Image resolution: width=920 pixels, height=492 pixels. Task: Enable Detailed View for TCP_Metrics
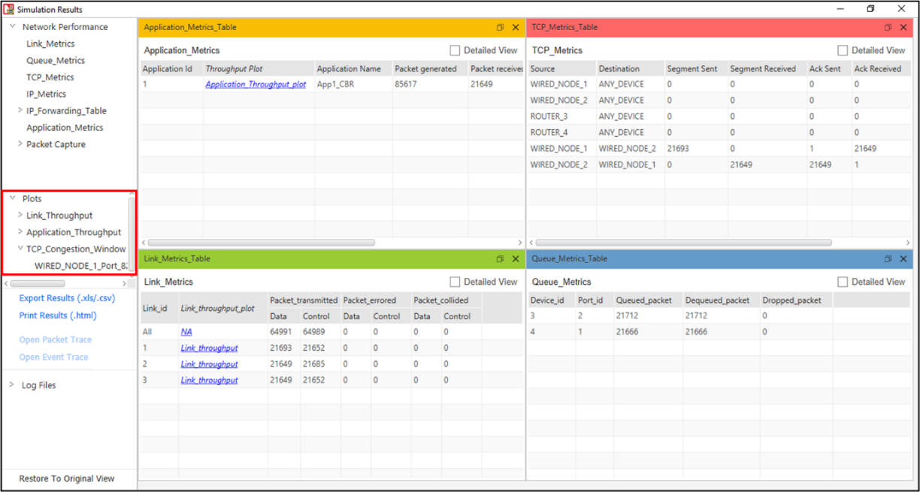coord(843,50)
